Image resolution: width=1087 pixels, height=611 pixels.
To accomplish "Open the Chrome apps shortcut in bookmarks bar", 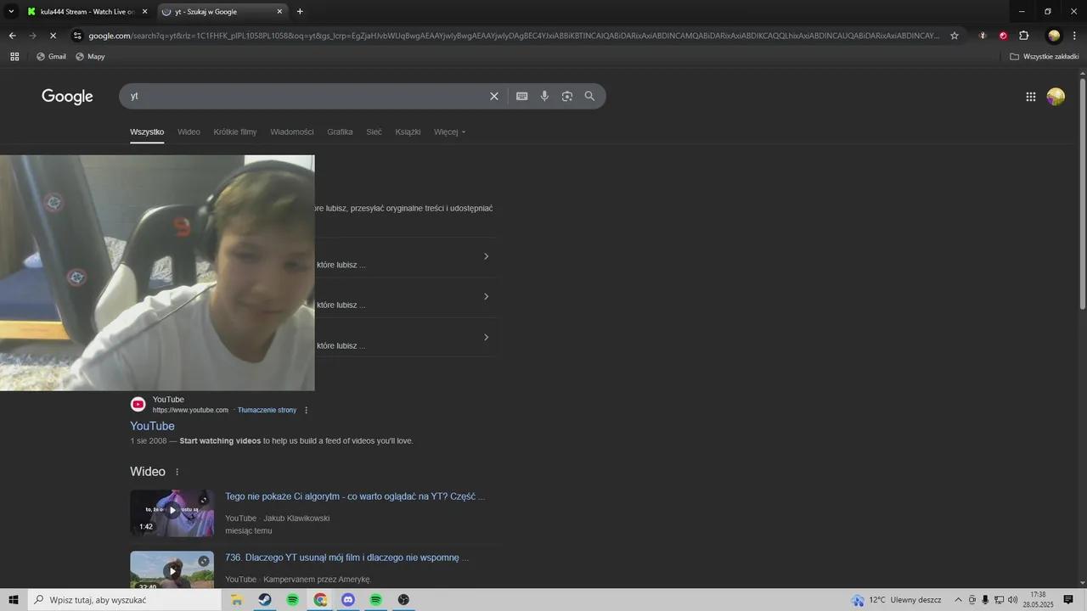I will [x=14, y=56].
